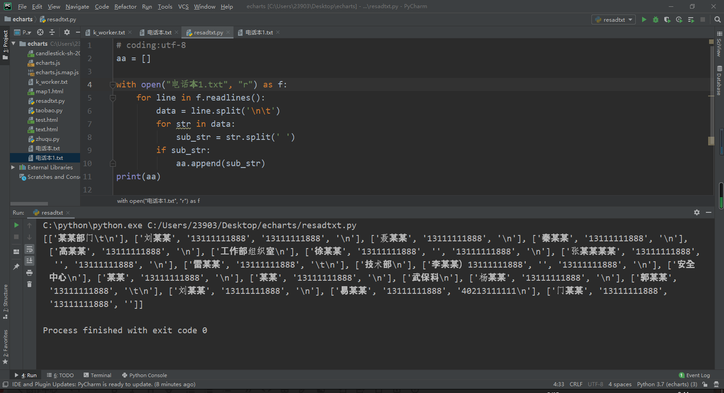This screenshot has height=393, width=724.
Task: Toggle the SciView side panel
Action: point(719,44)
